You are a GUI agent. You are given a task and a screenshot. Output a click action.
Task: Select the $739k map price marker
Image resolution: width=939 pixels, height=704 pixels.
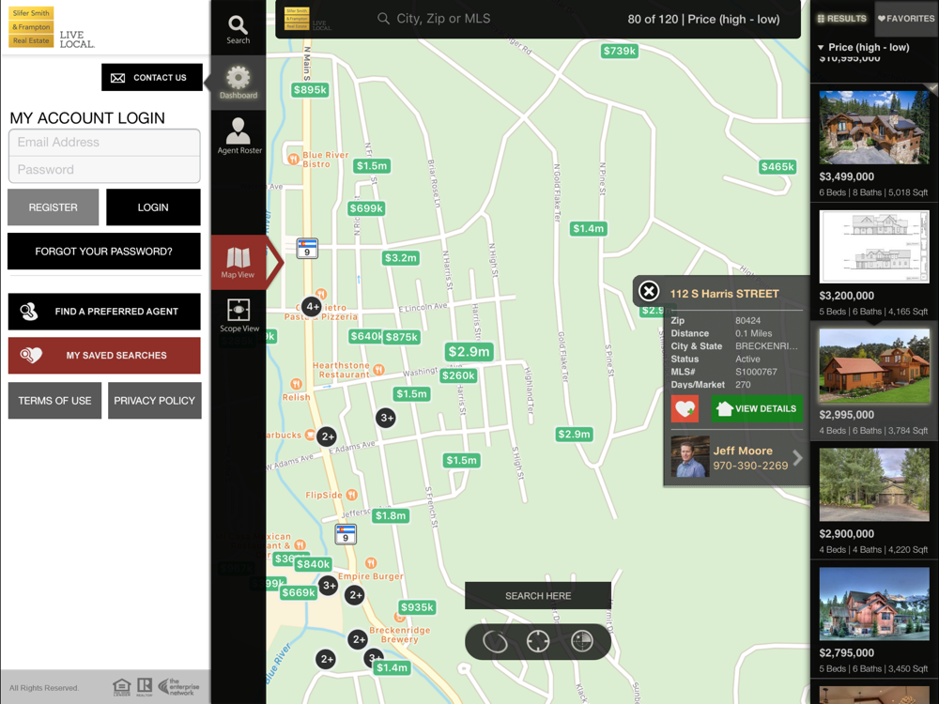tap(619, 51)
